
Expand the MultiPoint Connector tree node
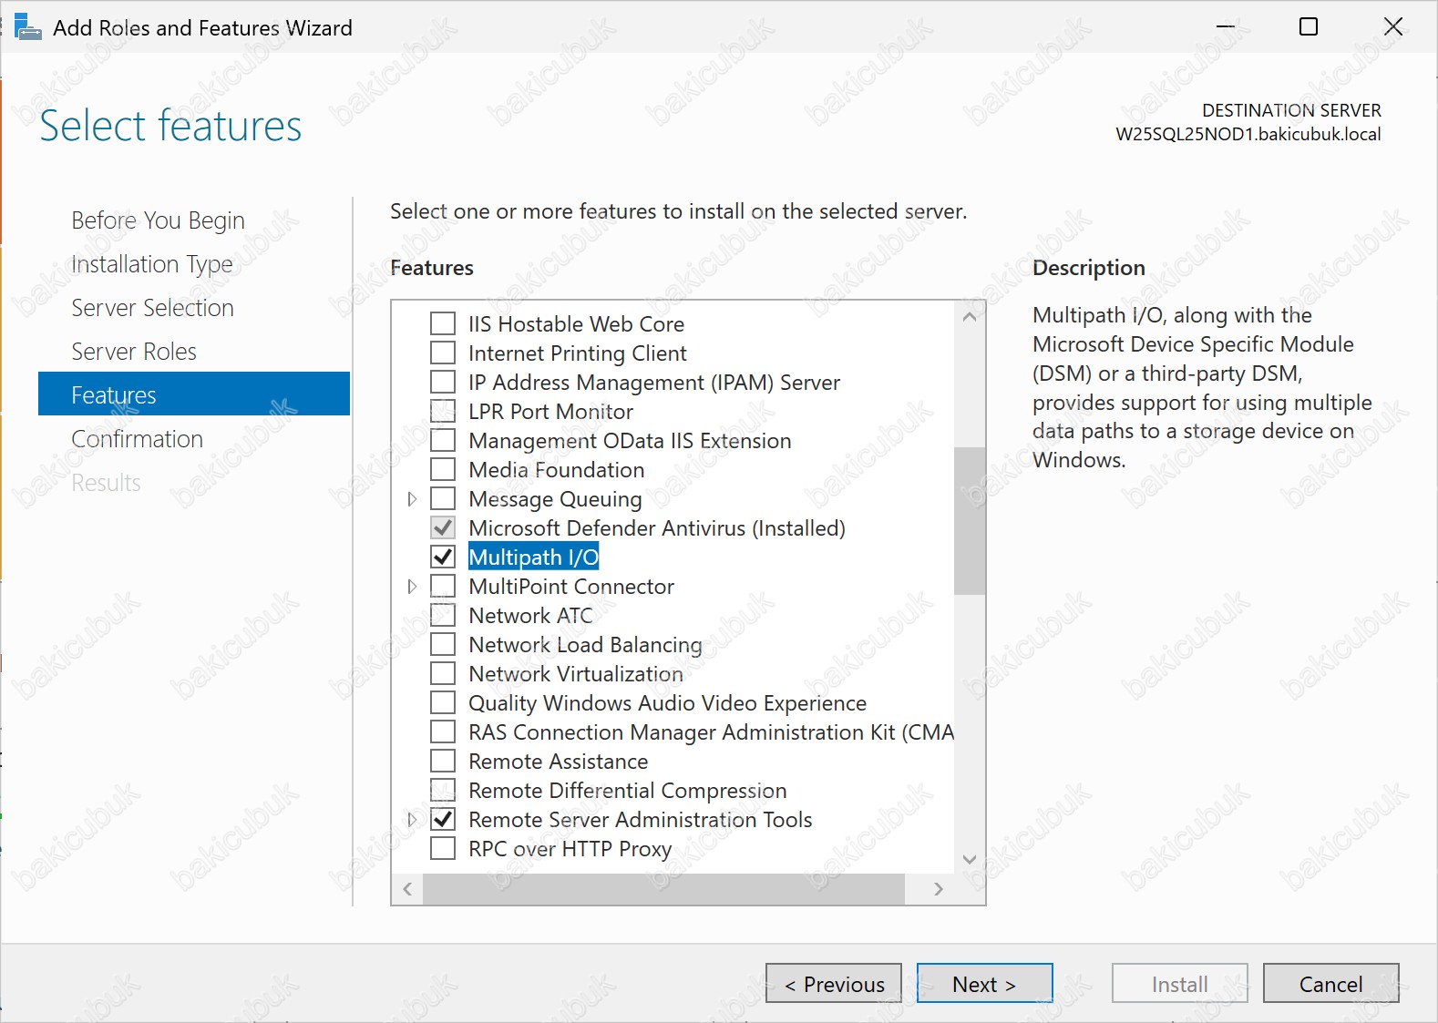(412, 587)
